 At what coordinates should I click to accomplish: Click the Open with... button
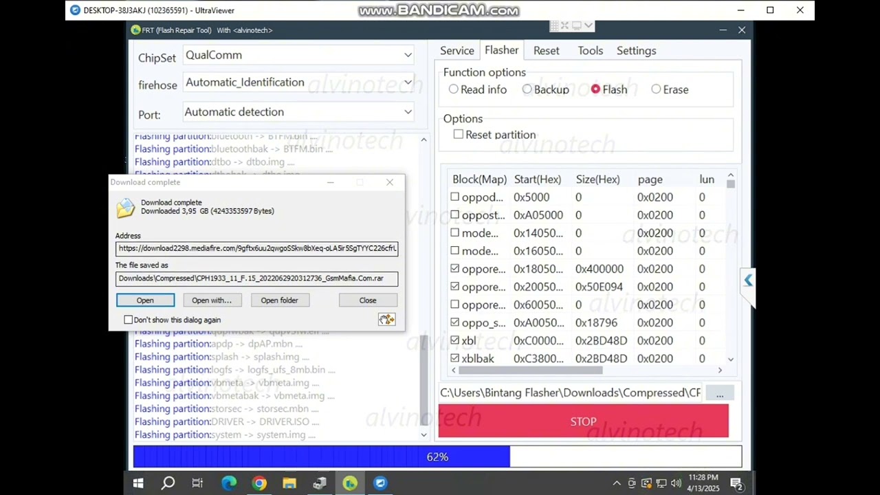(x=212, y=300)
